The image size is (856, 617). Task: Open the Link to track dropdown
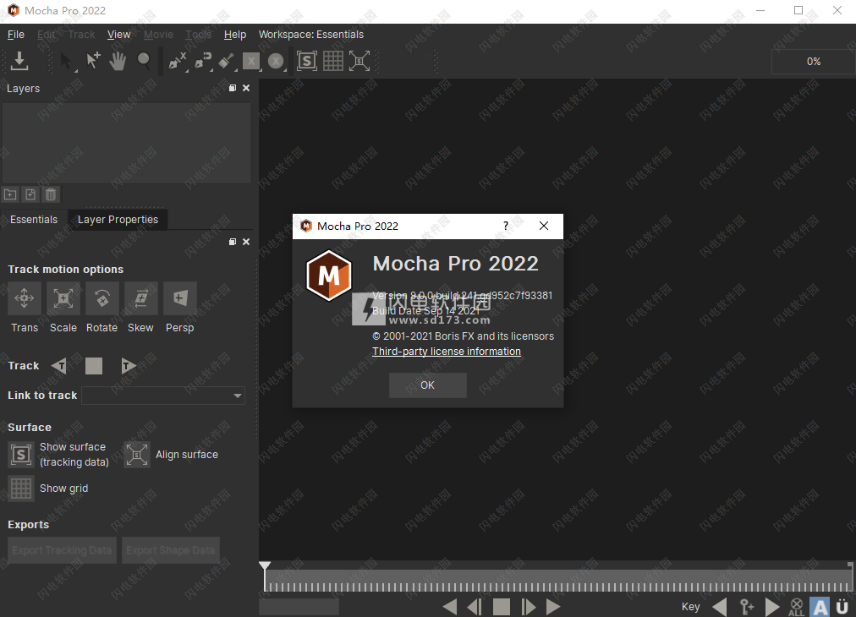pos(163,396)
